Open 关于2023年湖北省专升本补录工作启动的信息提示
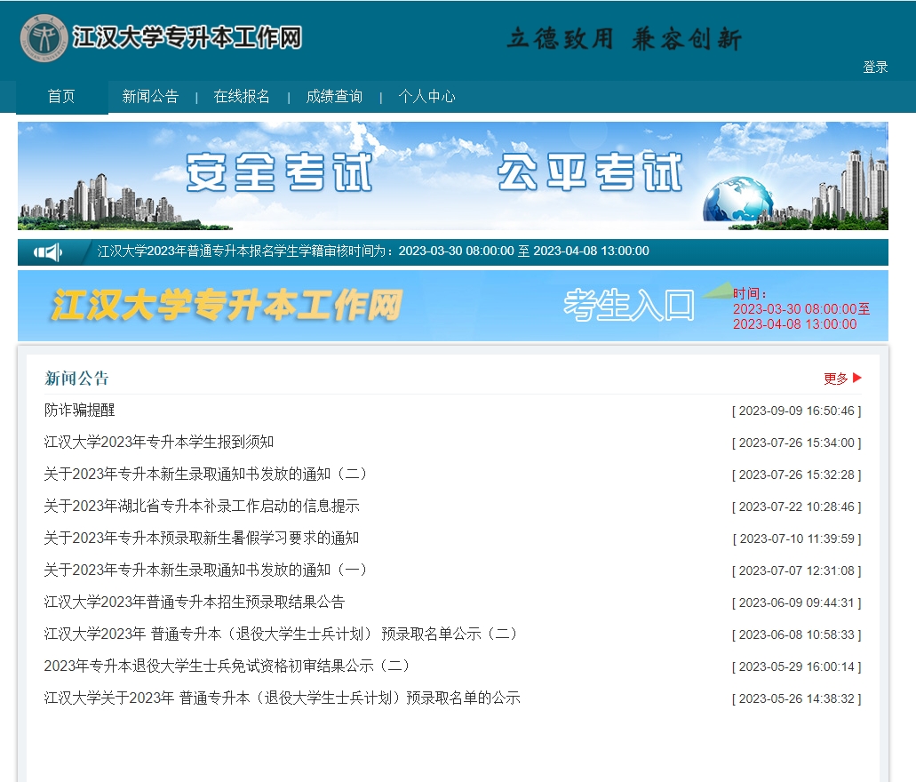The image size is (916, 782). 202,507
